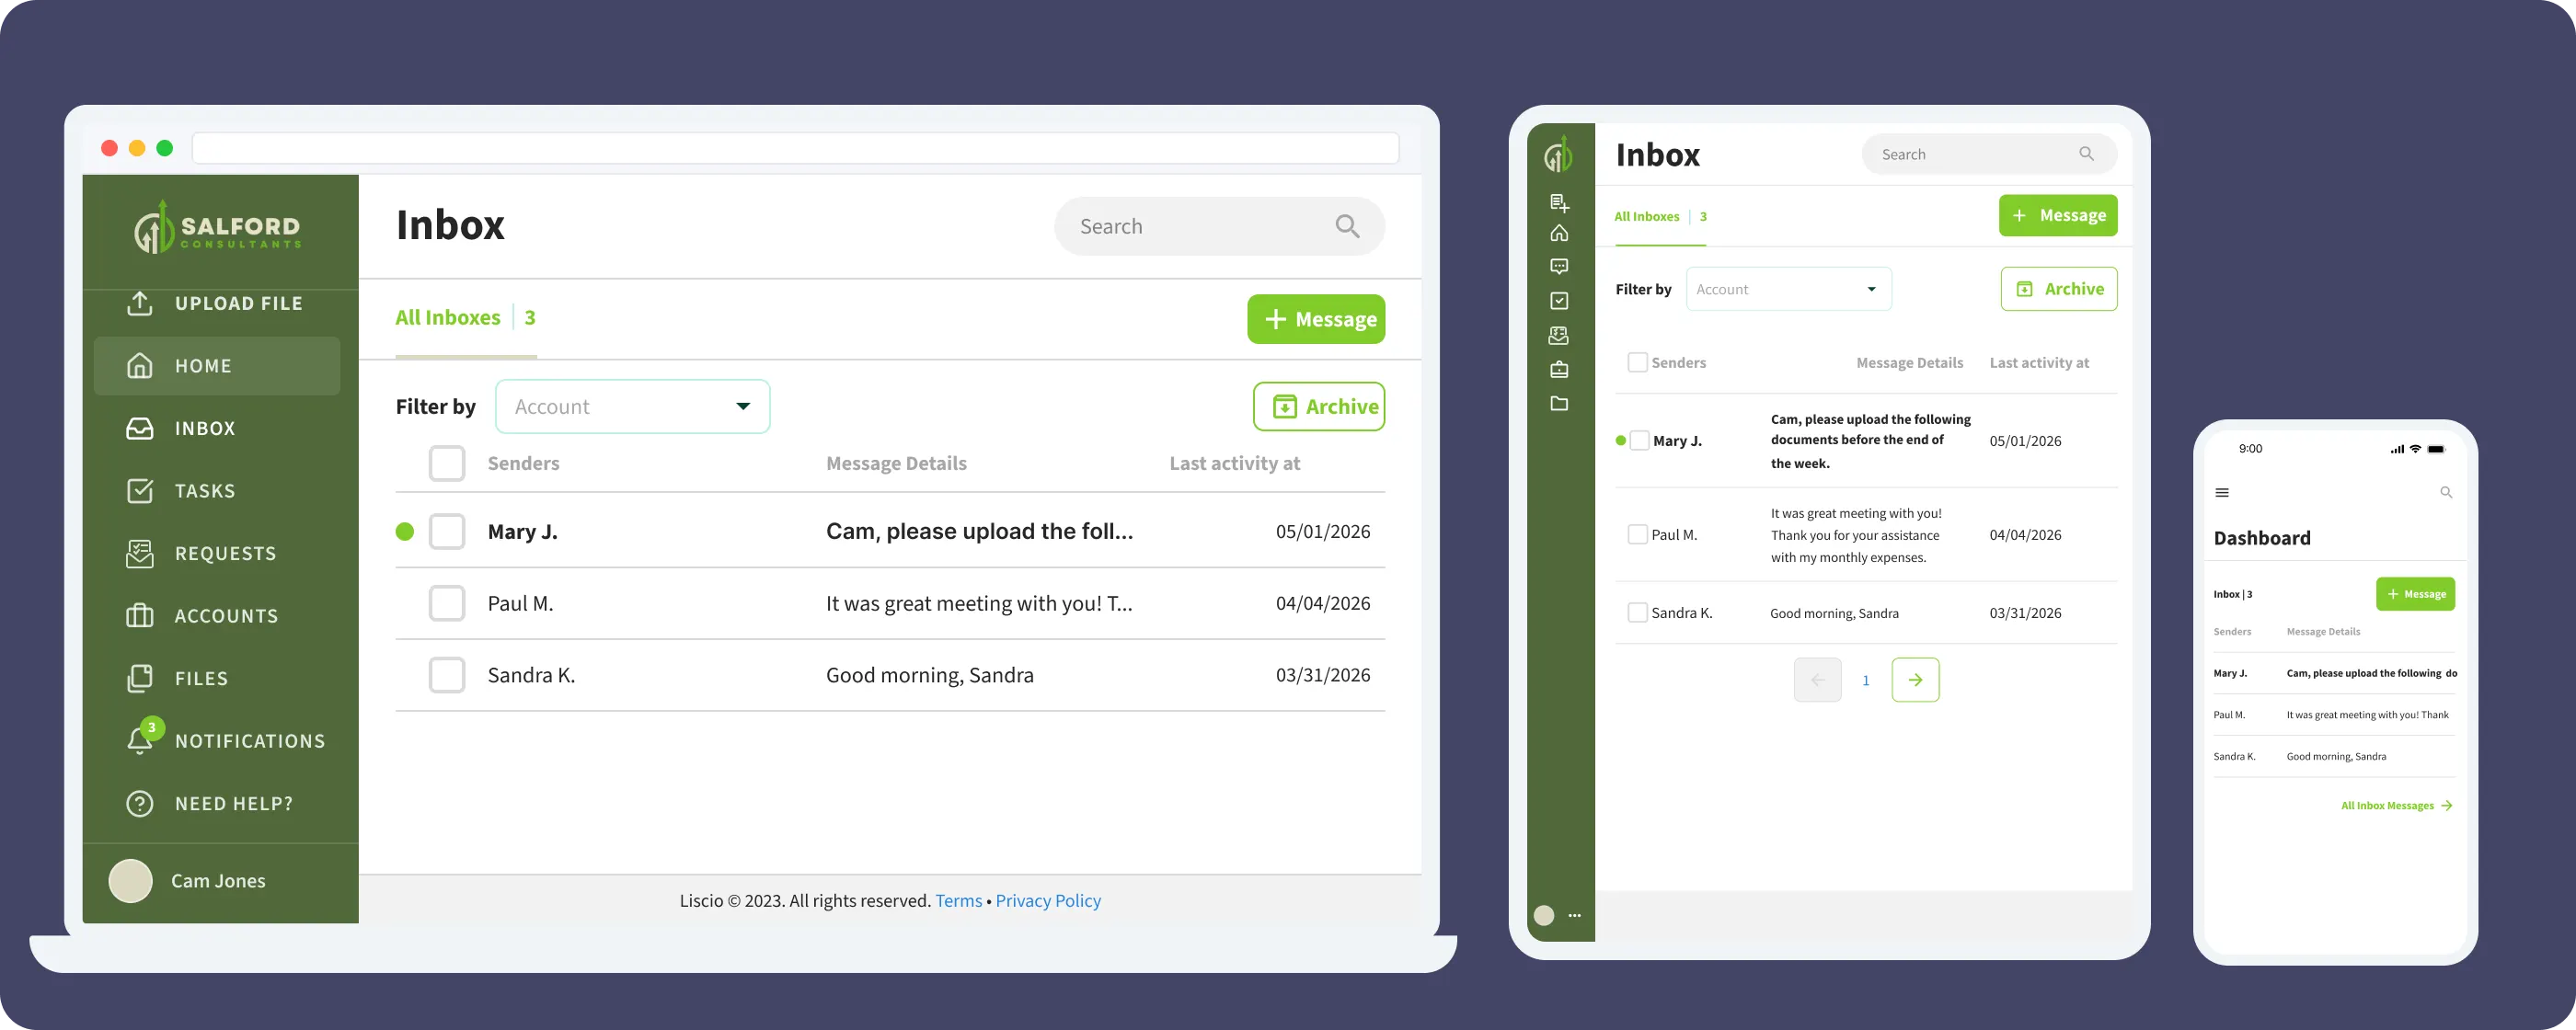Open All Inbox Messages link on phone

[x=2396, y=805]
